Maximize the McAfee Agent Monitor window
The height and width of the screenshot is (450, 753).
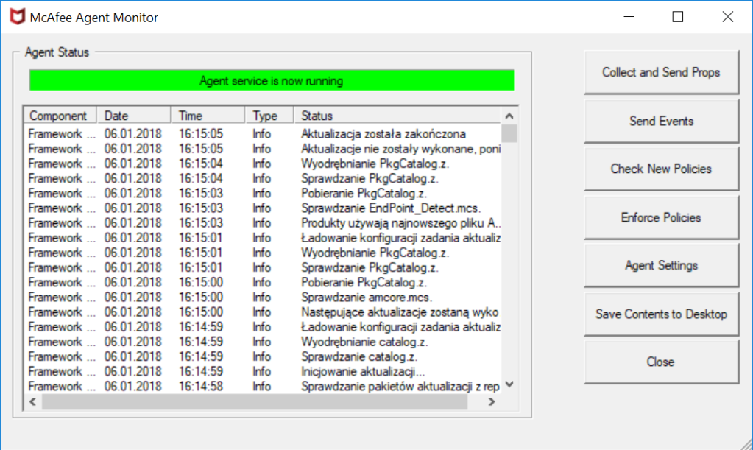[678, 17]
